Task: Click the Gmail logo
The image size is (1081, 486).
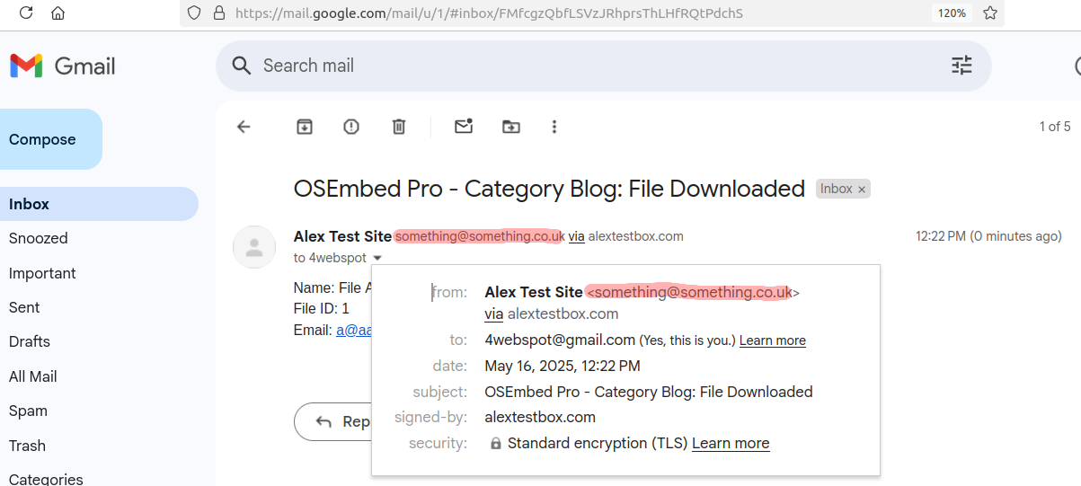Action: 63,66
